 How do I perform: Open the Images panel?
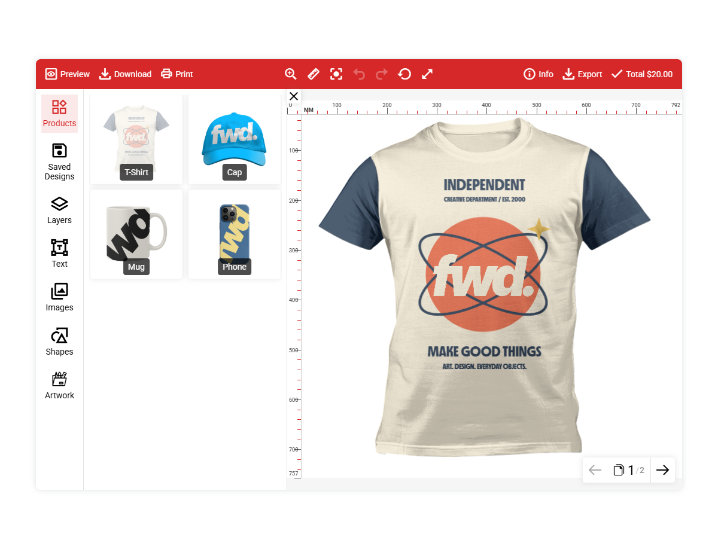pyautogui.click(x=59, y=297)
